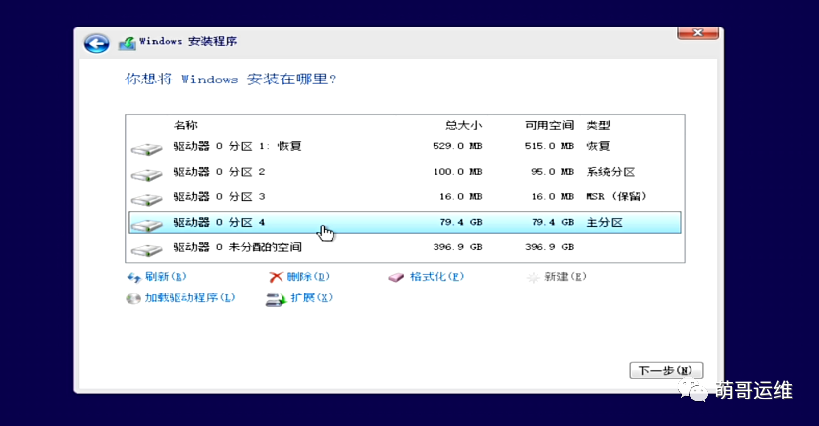Click total size value 79.4 GB

tap(461, 222)
